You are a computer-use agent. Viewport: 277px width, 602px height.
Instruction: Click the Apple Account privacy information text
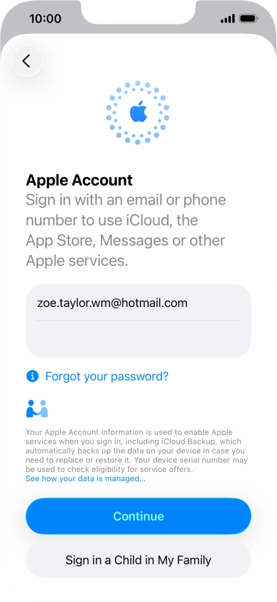(137, 450)
